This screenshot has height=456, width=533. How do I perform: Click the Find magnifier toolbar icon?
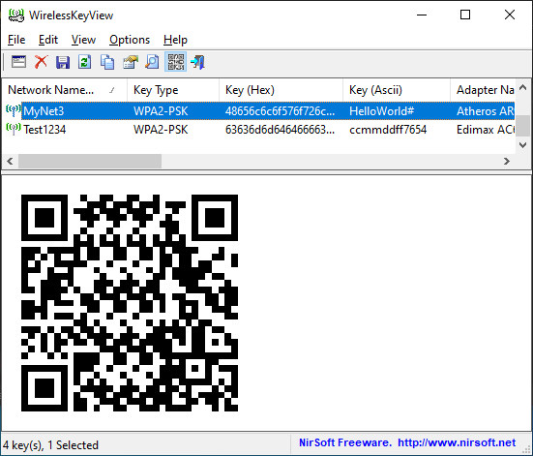point(152,62)
